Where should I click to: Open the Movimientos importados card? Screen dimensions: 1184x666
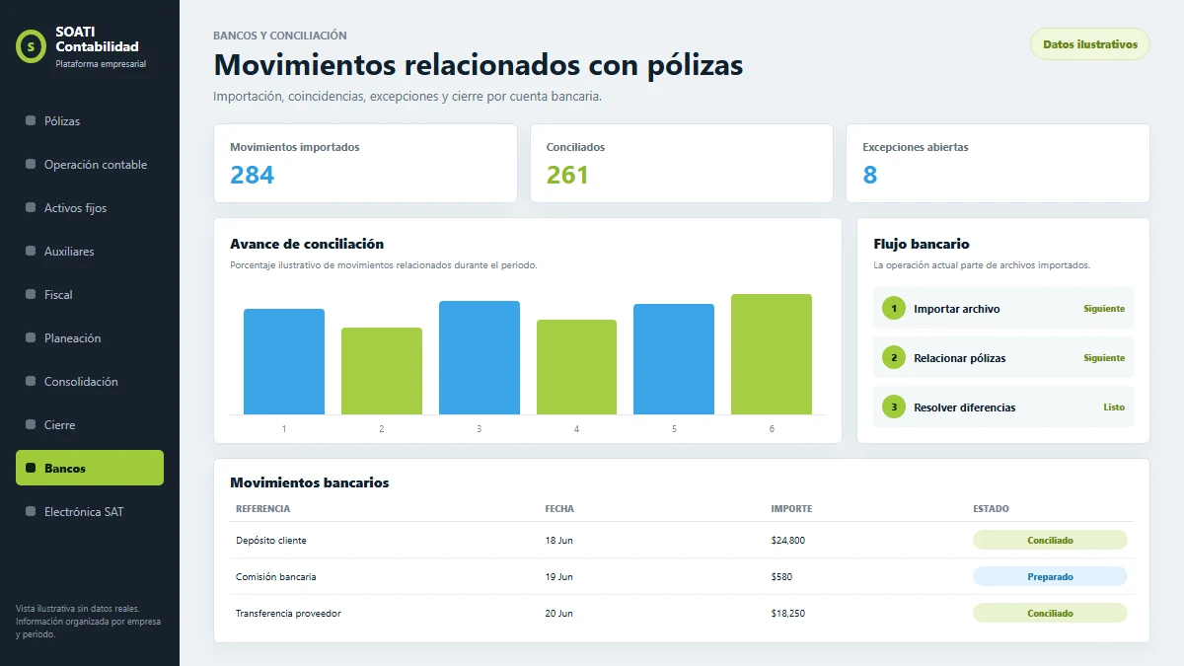coord(365,164)
